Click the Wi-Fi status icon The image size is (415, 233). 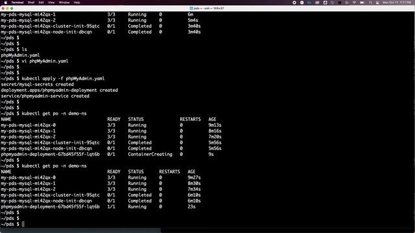354,3
